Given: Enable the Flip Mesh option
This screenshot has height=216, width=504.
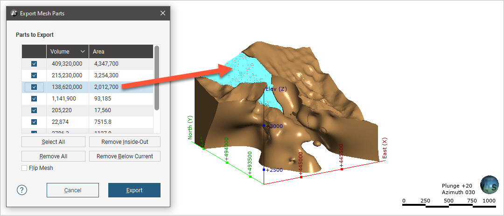Looking at the screenshot, I should coord(25,168).
